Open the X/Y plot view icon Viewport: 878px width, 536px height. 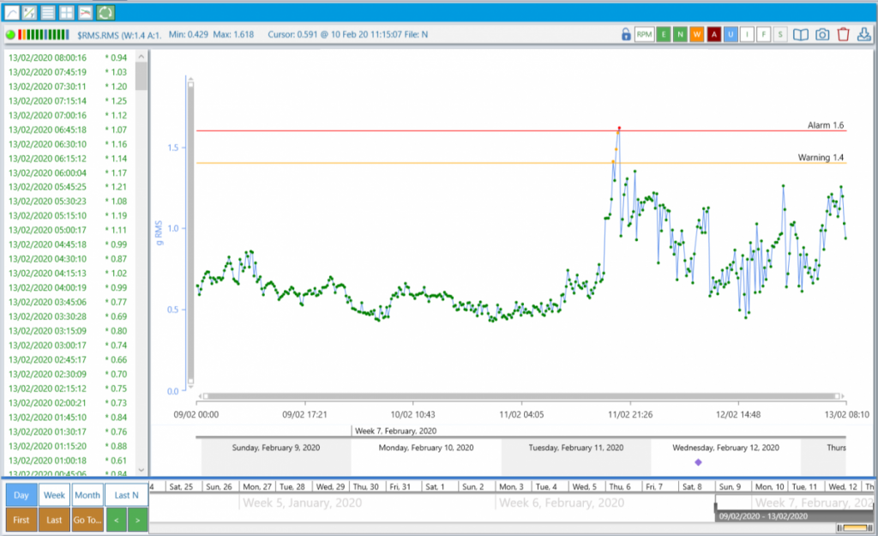30,12
